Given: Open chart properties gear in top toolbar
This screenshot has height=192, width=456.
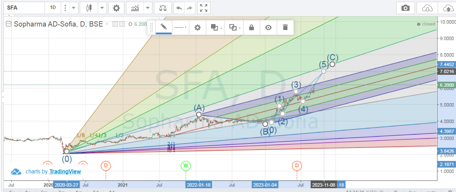Looking at the screenshot, I should click(116, 8).
